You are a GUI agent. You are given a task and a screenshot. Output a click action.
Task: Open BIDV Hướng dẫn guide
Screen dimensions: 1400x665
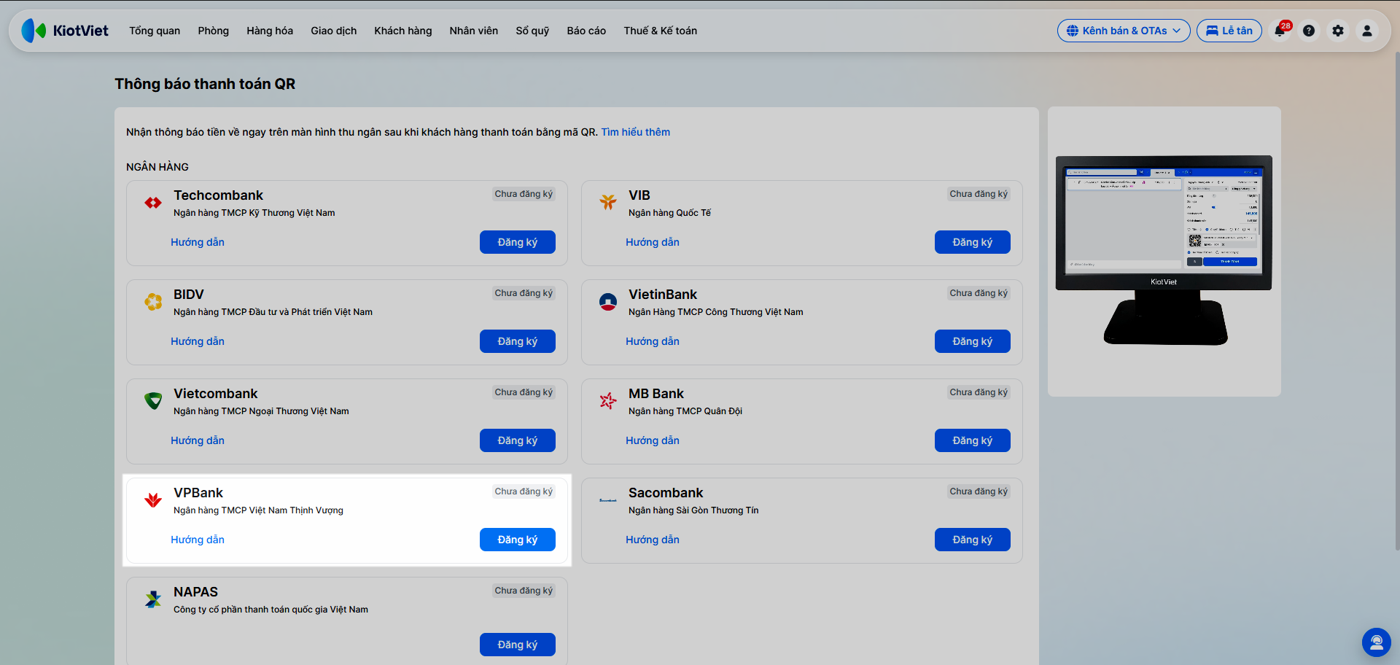(x=198, y=341)
